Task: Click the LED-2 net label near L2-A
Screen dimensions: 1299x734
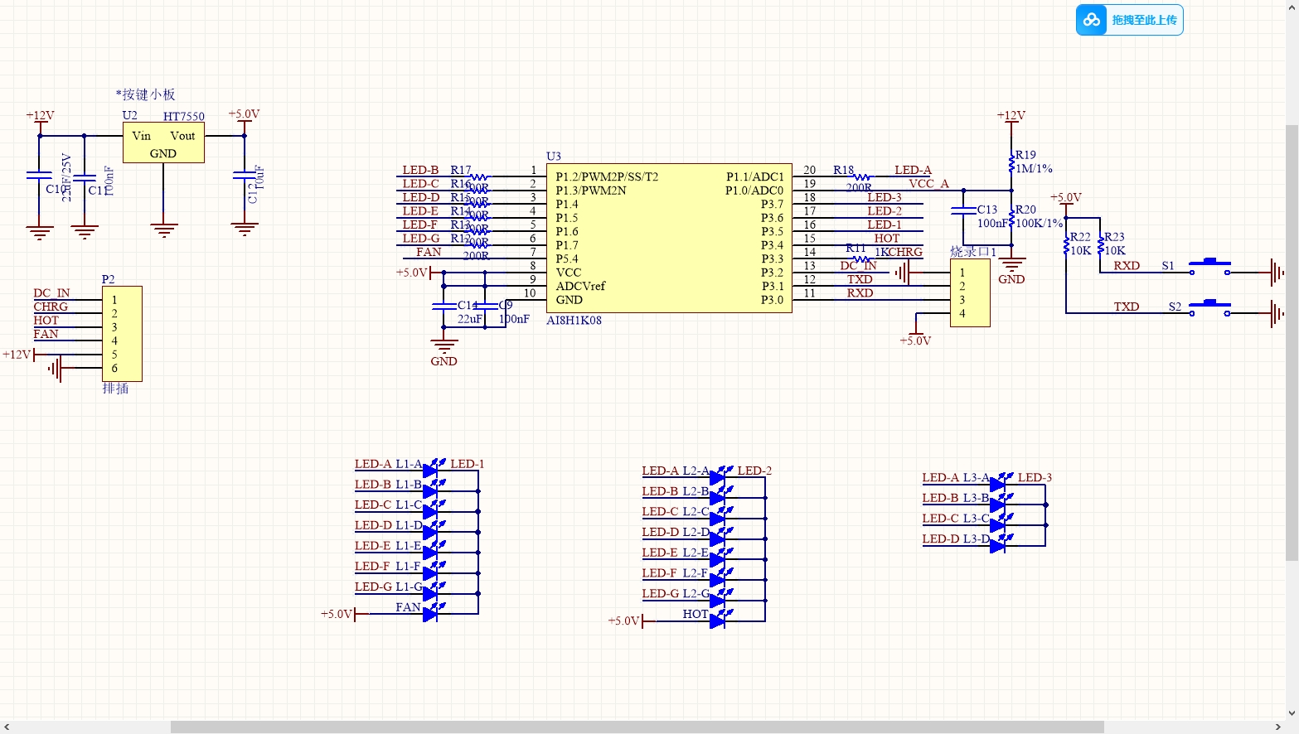Action: point(754,471)
